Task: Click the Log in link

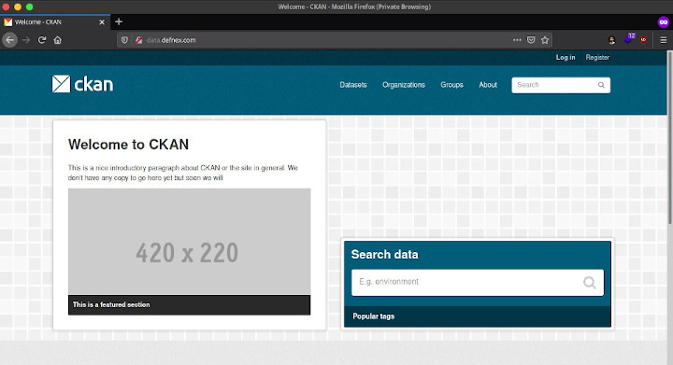Action: tap(566, 57)
